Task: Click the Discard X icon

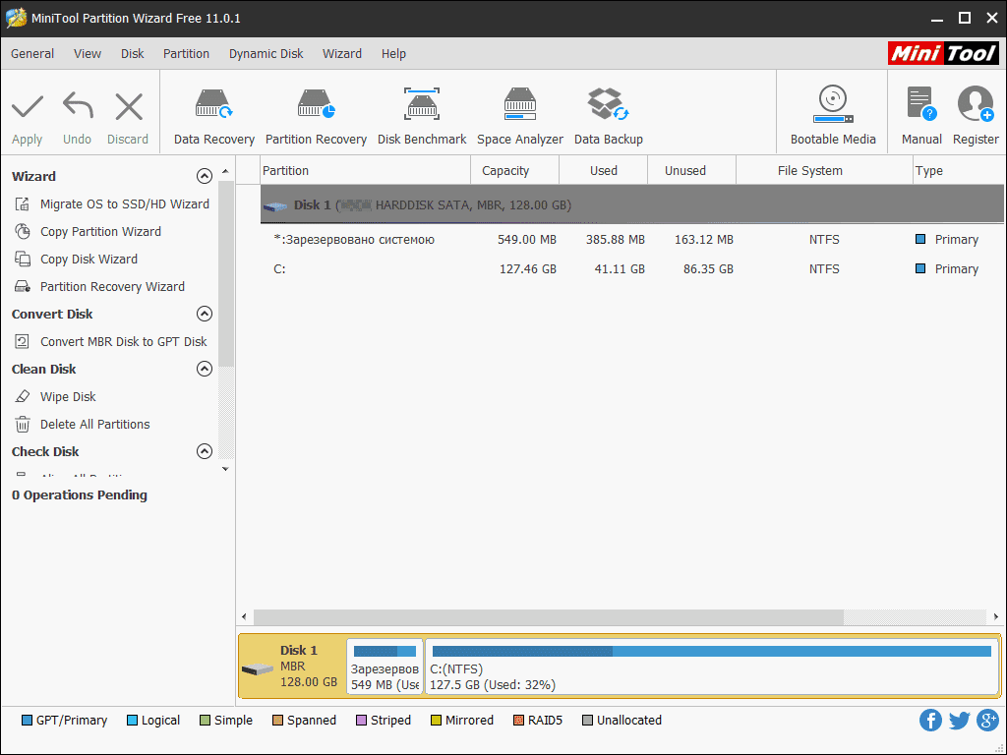Action: [x=129, y=106]
